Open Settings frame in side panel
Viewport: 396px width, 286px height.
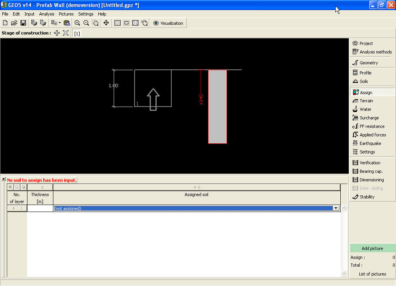pyautogui.click(x=372, y=152)
